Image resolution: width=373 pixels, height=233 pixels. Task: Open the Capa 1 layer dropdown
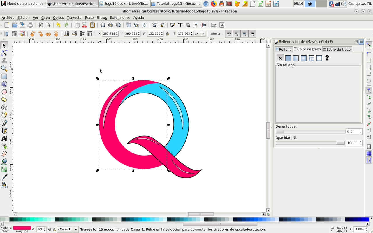click(76, 230)
